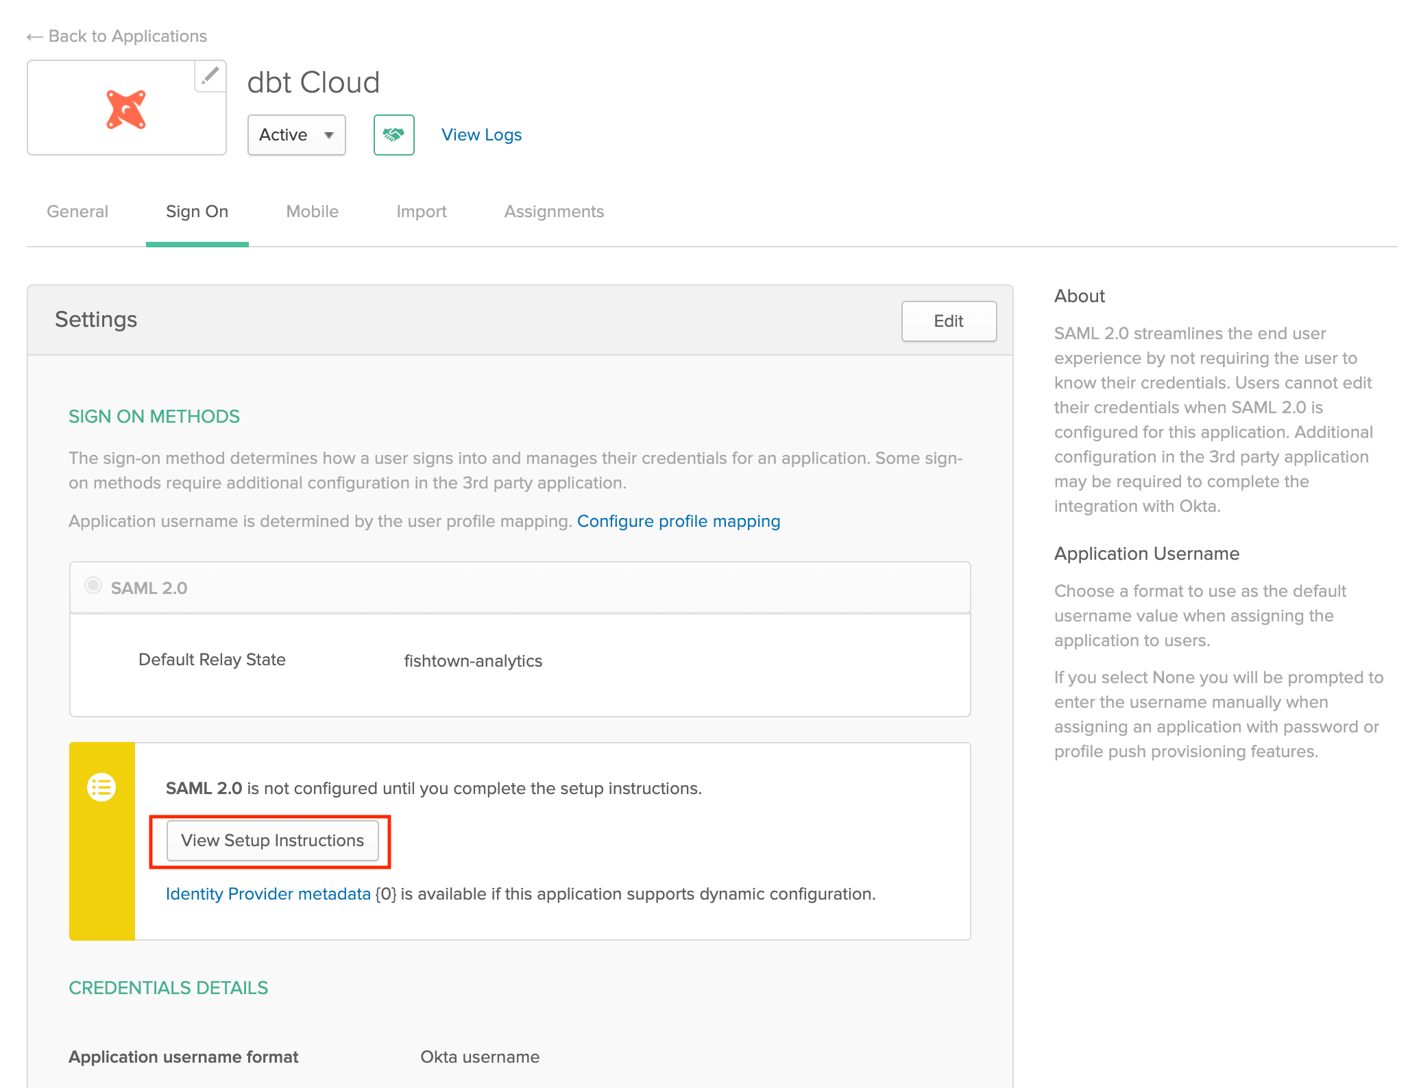Click the pencil icon to edit app logo
The image size is (1421, 1088).
[210, 77]
